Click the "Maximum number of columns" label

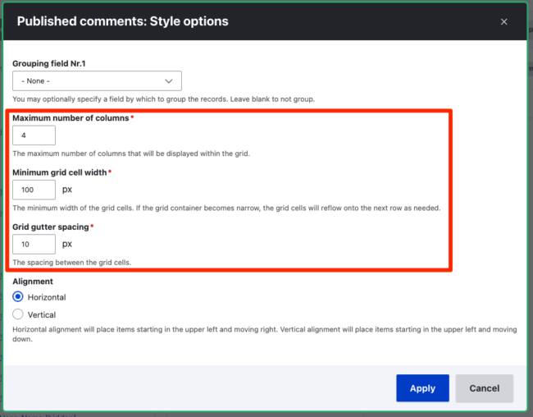[71, 118]
